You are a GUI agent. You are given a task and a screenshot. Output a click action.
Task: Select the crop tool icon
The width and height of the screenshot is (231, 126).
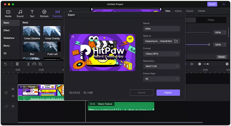[40, 64]
